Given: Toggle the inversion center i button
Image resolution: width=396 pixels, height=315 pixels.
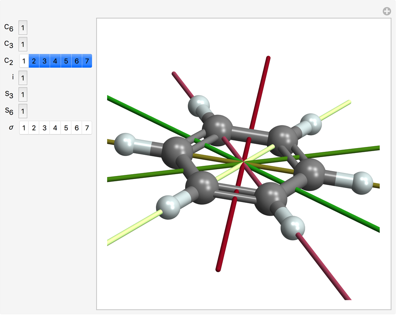Looking at the screenshot, I should pyautogui.click(x=23, y=78).
